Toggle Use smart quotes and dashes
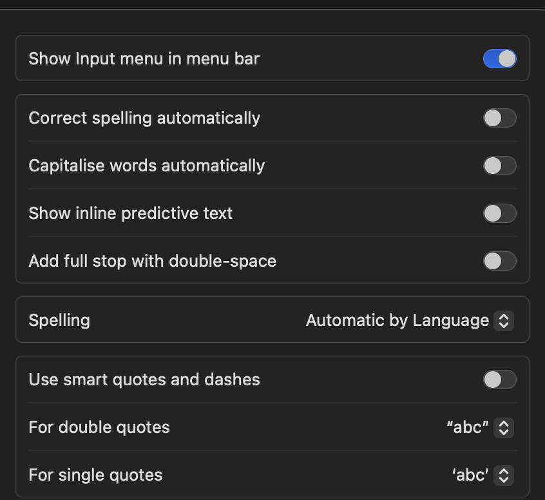This screenshot has height=500, width=545. click(499, 380)
